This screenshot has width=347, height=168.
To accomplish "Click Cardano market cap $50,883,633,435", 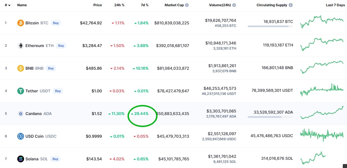I will [173, 114].
